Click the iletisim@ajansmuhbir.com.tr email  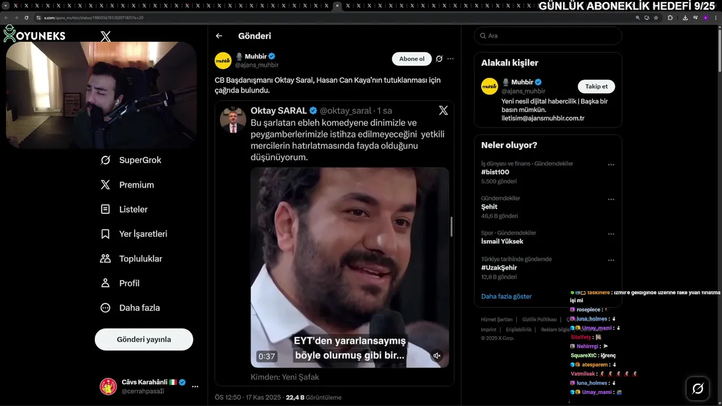[x=543, y=118]
